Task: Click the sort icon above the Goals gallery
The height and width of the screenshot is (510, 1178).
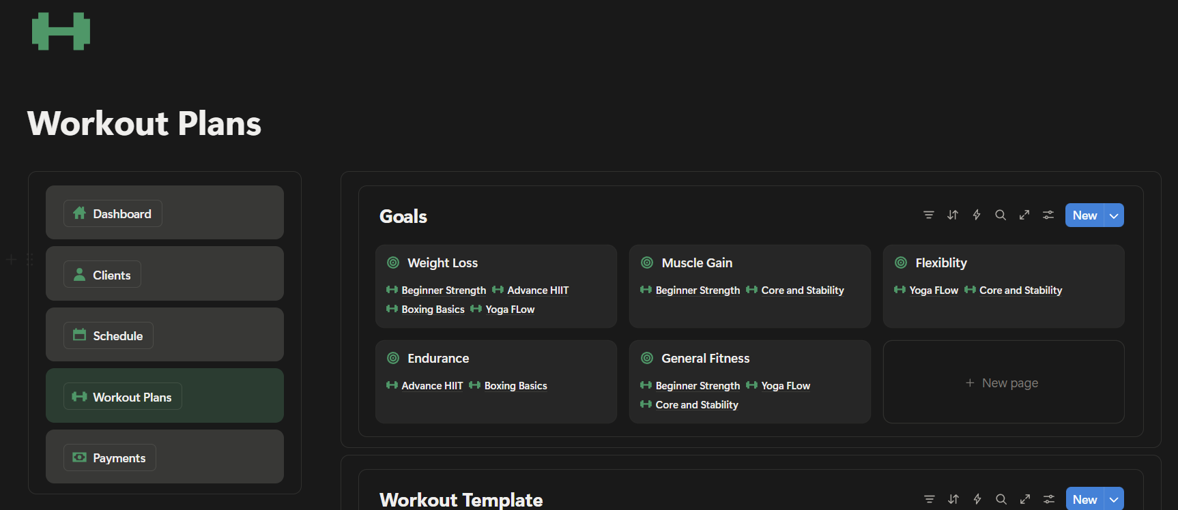Action: point(952,215)
